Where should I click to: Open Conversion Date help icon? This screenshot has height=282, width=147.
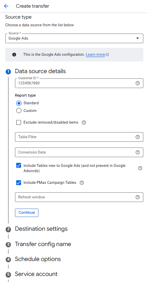click(138, 152)
